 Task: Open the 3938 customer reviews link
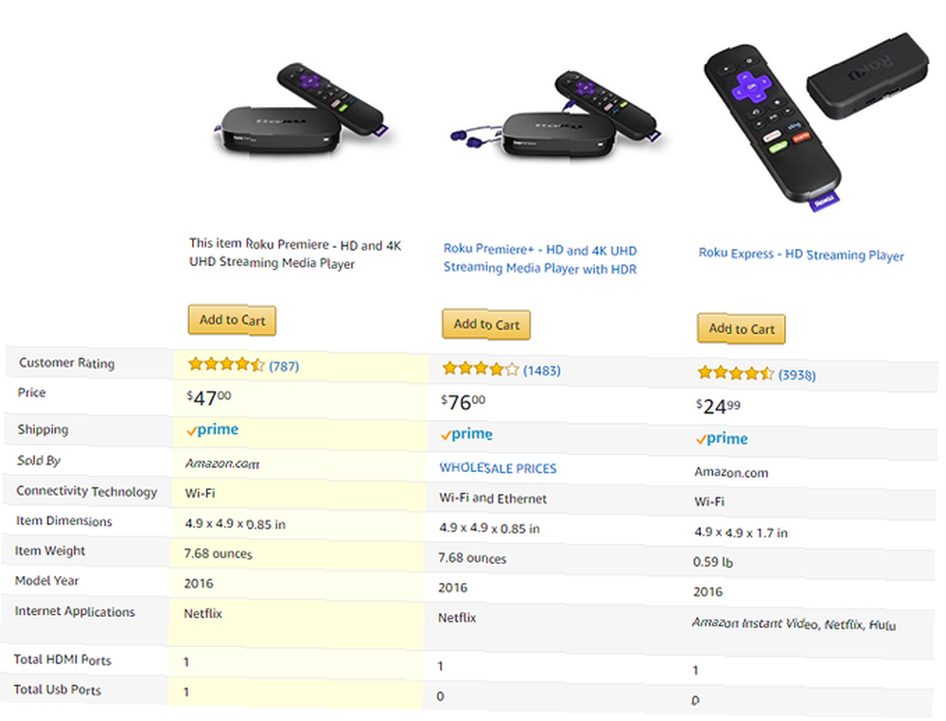pos(797,375)
